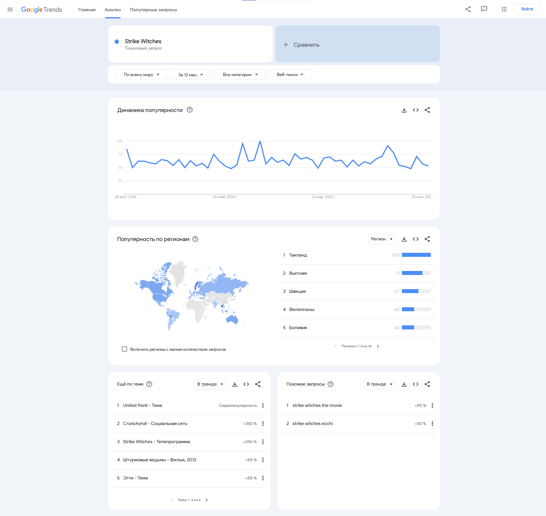Open the Strike Witches Телепрограмма topic
The height and width of the screenshot is (516, 546).
(156, 442)
